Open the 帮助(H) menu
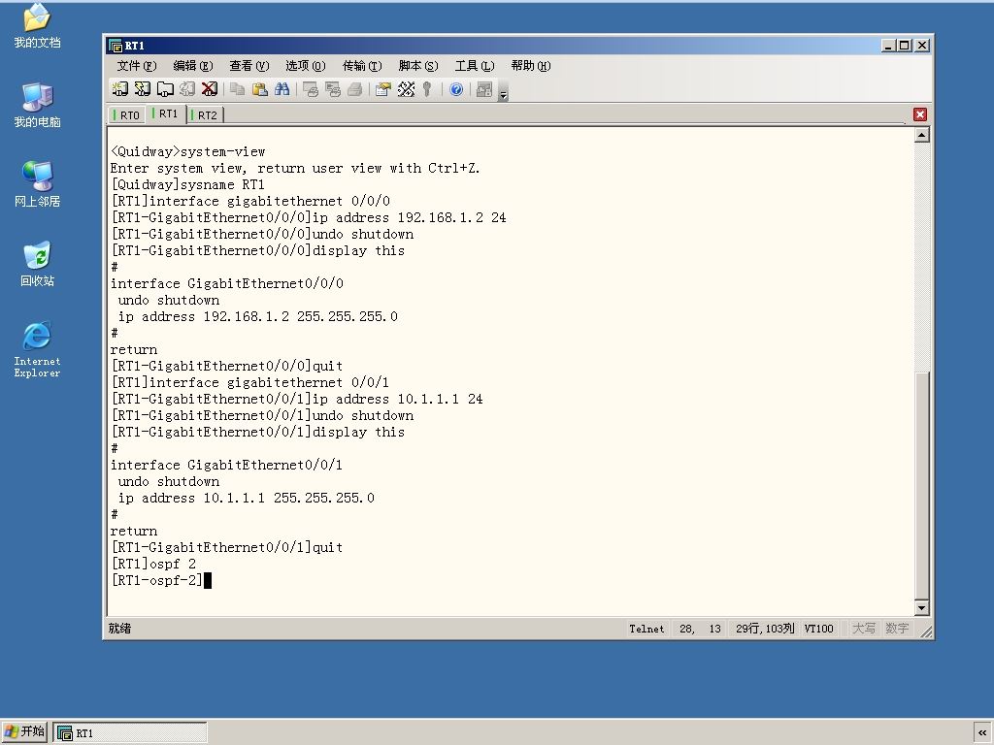This screenshot has height=745, width=994. pos(531,66)
